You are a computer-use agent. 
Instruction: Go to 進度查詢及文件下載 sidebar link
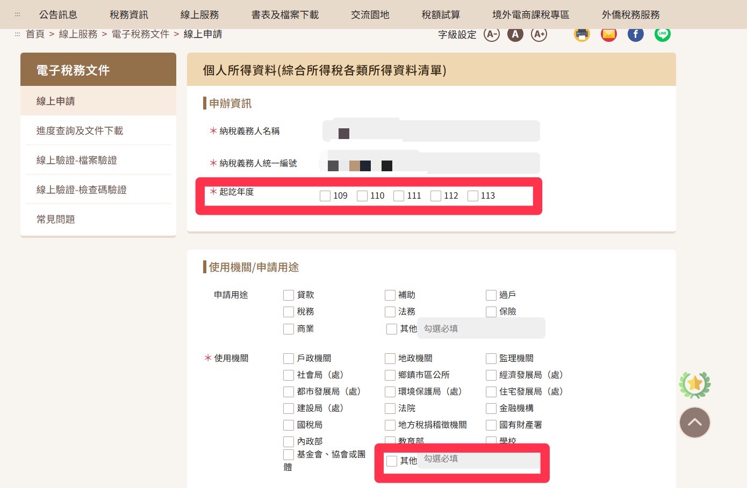click(x=80, y=130)
